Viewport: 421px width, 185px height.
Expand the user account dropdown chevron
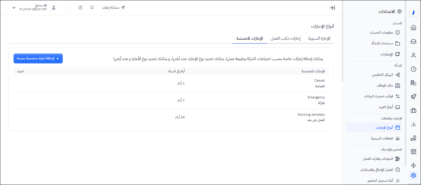click(x=14, y=8)
